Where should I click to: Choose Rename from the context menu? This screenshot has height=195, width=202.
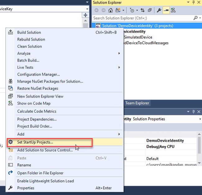click(65, 165)
